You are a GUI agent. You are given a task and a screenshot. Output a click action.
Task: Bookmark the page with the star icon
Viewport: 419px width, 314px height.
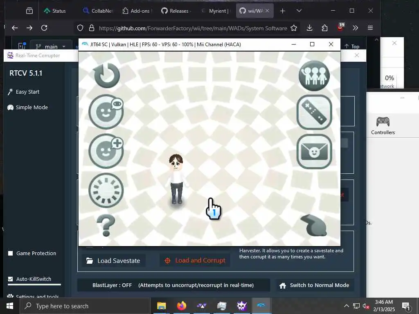point(294,28)
